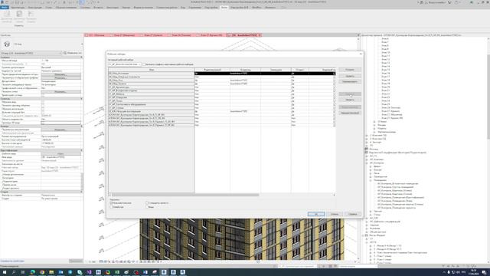The image size is (490, 276).
Task: Toggle gray inactive workset graphics checkbox
Action: [144, 64]
